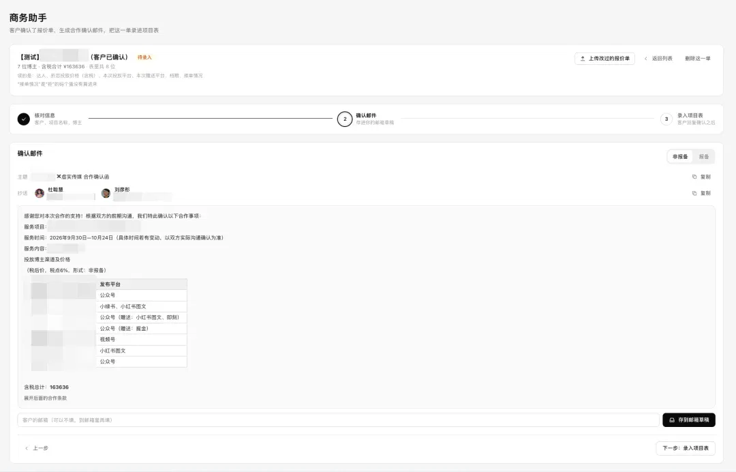Click 下一步：录入项目表
This screenshot has width=736, height=472.
point(686,448)
